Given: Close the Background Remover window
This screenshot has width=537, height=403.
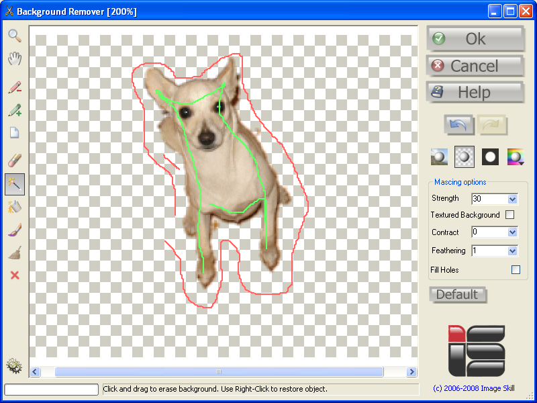Looking at the screenshot, I should 526,11.
